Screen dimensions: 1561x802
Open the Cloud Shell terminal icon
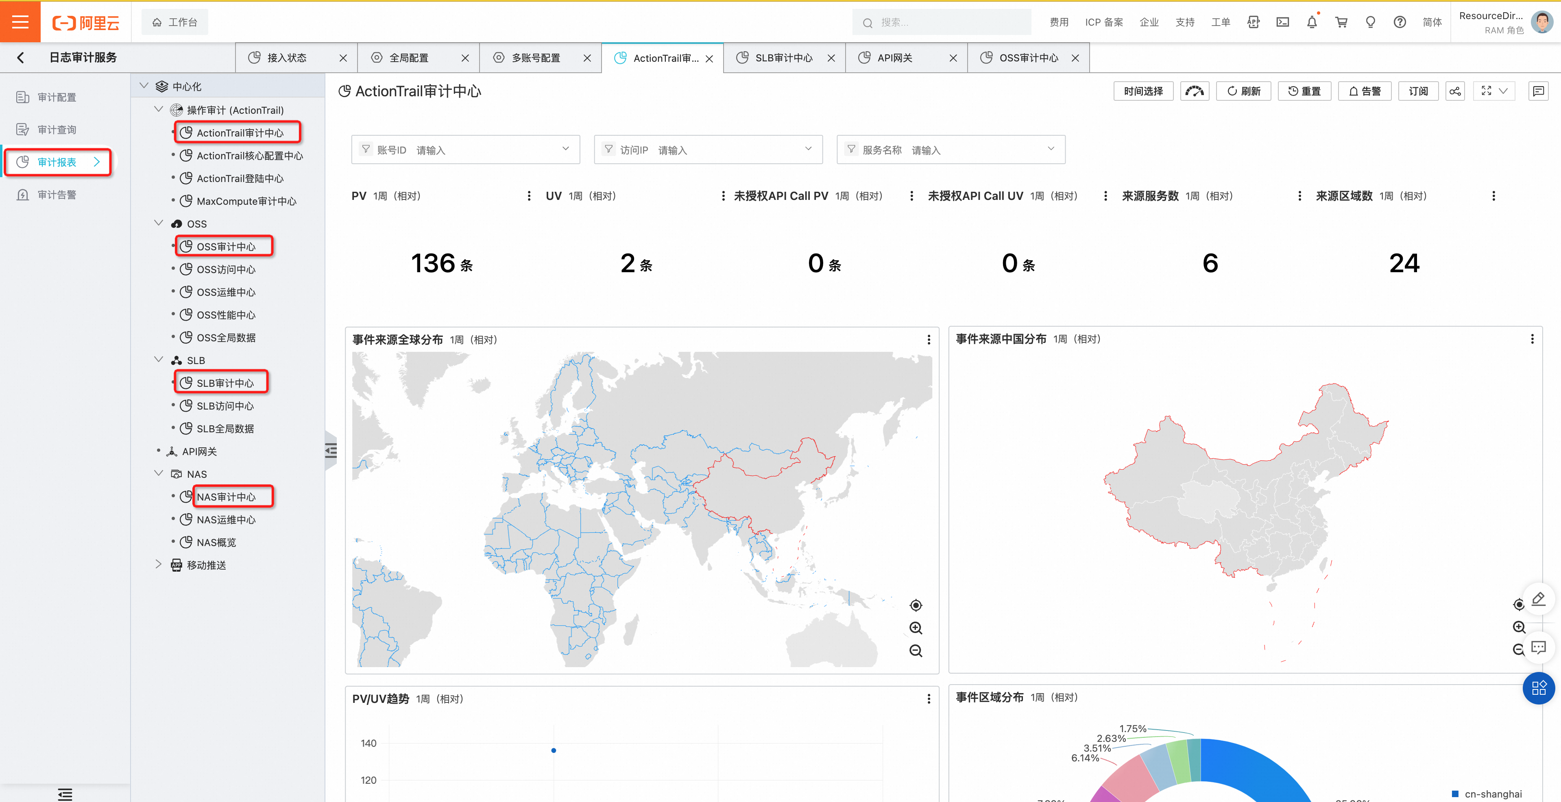[1282, 22]
